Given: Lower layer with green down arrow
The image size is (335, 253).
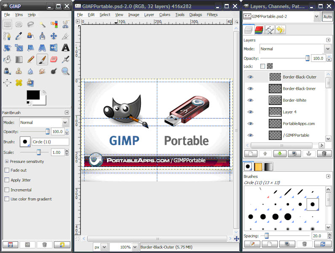Looking at the screenshot, I should 280,154.
